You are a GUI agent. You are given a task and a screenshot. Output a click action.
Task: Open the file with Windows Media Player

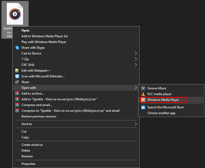pyautogui.click(x=171, y=100)
